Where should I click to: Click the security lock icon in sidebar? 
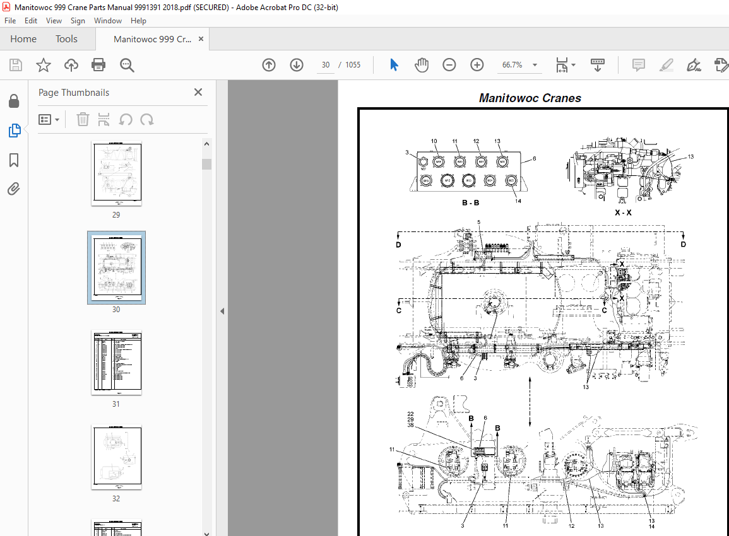pyautogui.click(x=14, y=101)
